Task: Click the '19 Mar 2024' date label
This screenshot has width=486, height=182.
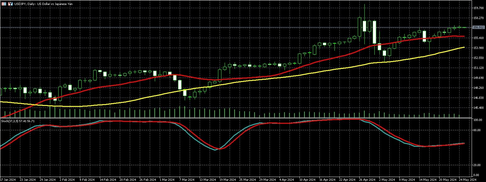Action: 227,180
